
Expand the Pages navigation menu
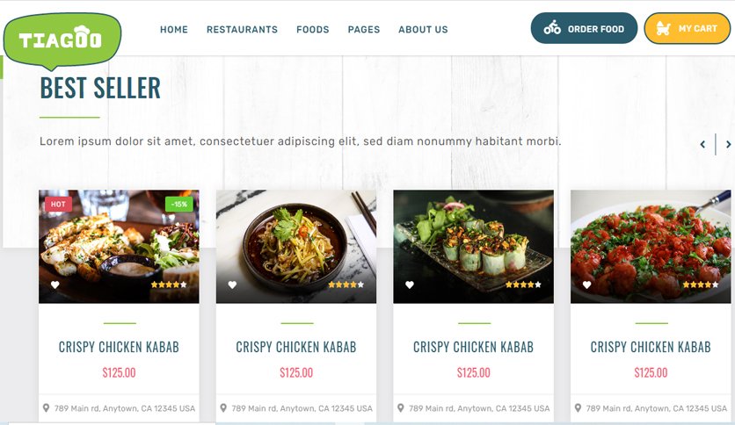364,30
